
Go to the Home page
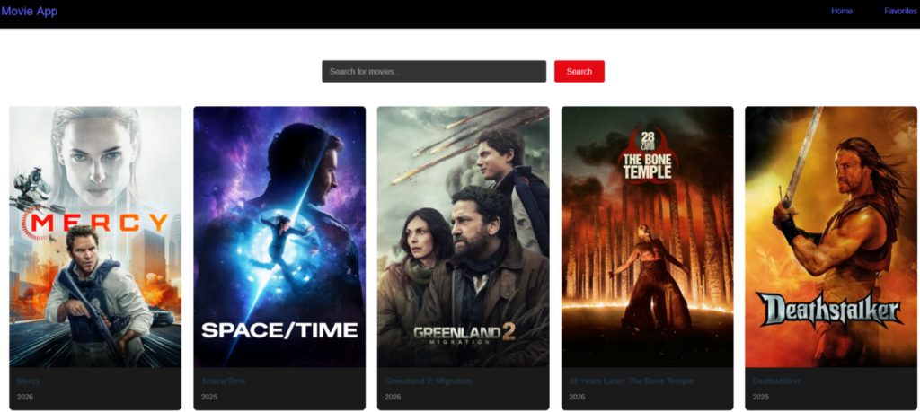click(x=841, y=12)
